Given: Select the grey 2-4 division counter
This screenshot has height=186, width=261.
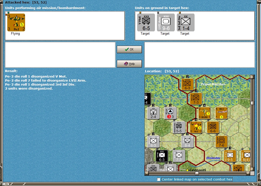Looking at the screenshot, I should click(x=153, y=113).
